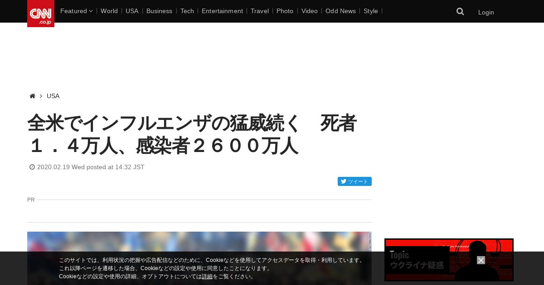Open the USA section in top navigation
The image size is (544, 285).
click(132, 11)
